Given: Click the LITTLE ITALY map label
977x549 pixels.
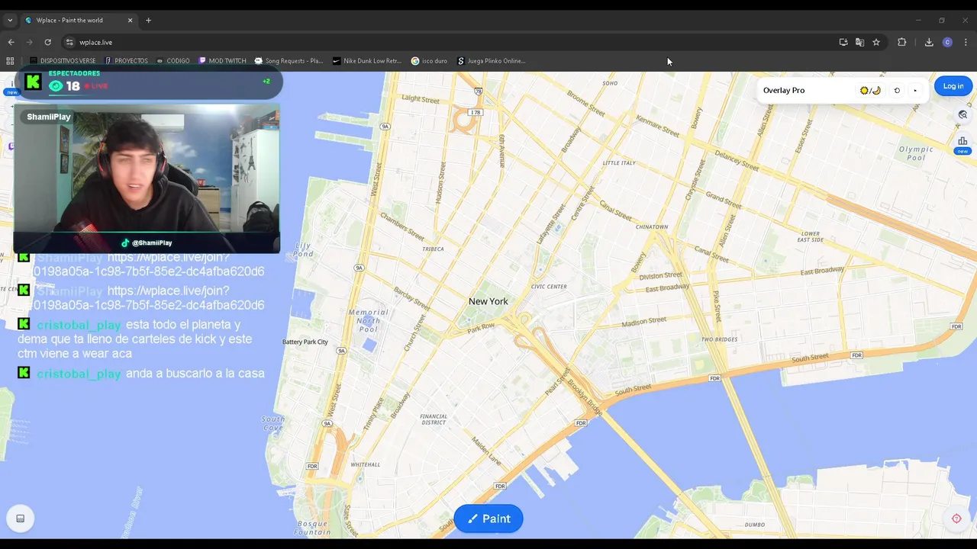Looking at the screenshot, I should [619, 162].
